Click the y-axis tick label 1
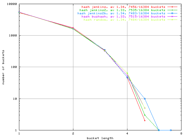 (16, 130)
